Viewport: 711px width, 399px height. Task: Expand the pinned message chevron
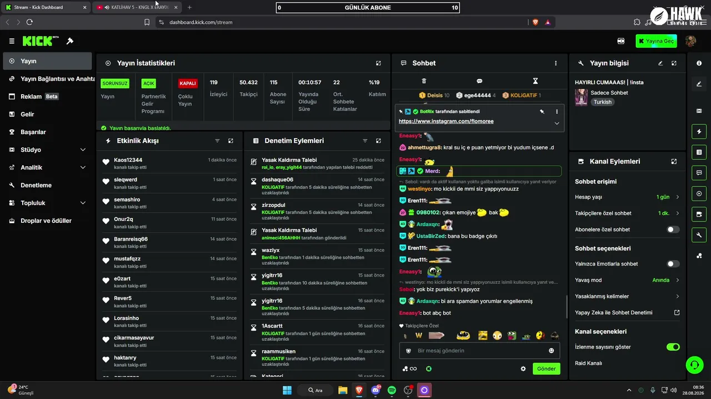(x=557, y=123)
